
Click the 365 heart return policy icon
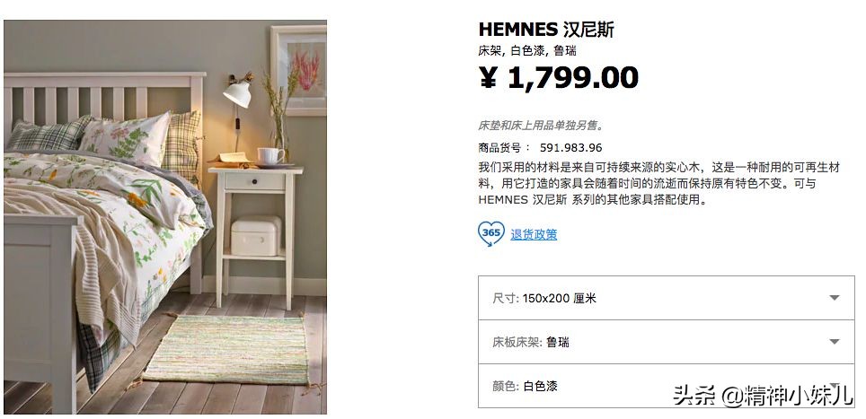click(x=491, y=233)
